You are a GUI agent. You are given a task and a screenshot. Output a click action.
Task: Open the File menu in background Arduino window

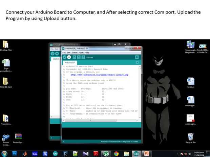pos(52,49)
